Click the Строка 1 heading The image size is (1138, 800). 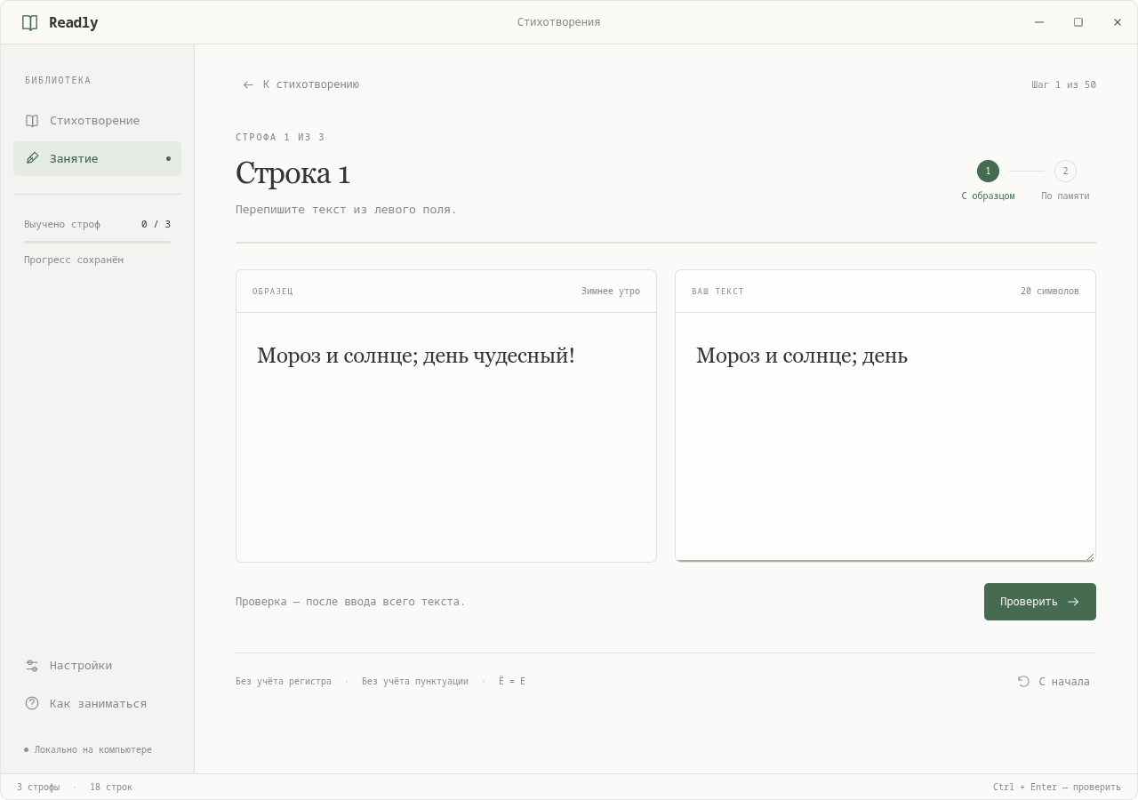pyautogui.click(x=293, y=172)
